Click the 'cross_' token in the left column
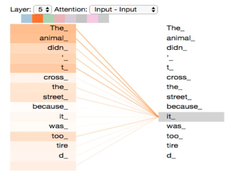This screenshot has height=178, width=232. click(x=43, y=78)
